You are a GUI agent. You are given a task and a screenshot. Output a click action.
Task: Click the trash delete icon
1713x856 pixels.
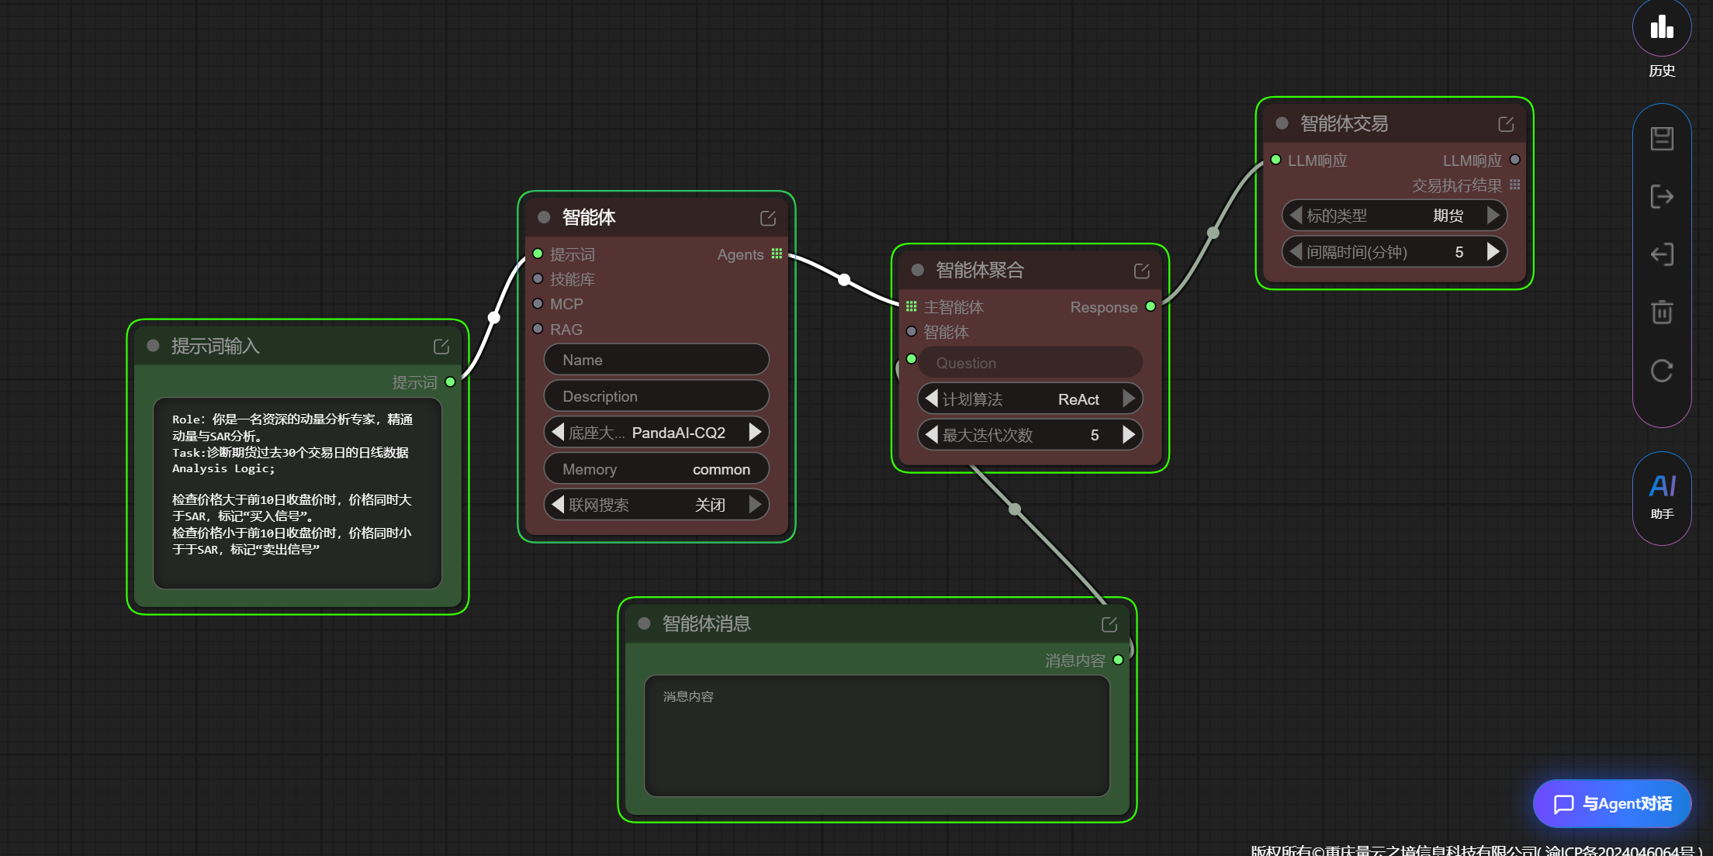pos(1661,312)
